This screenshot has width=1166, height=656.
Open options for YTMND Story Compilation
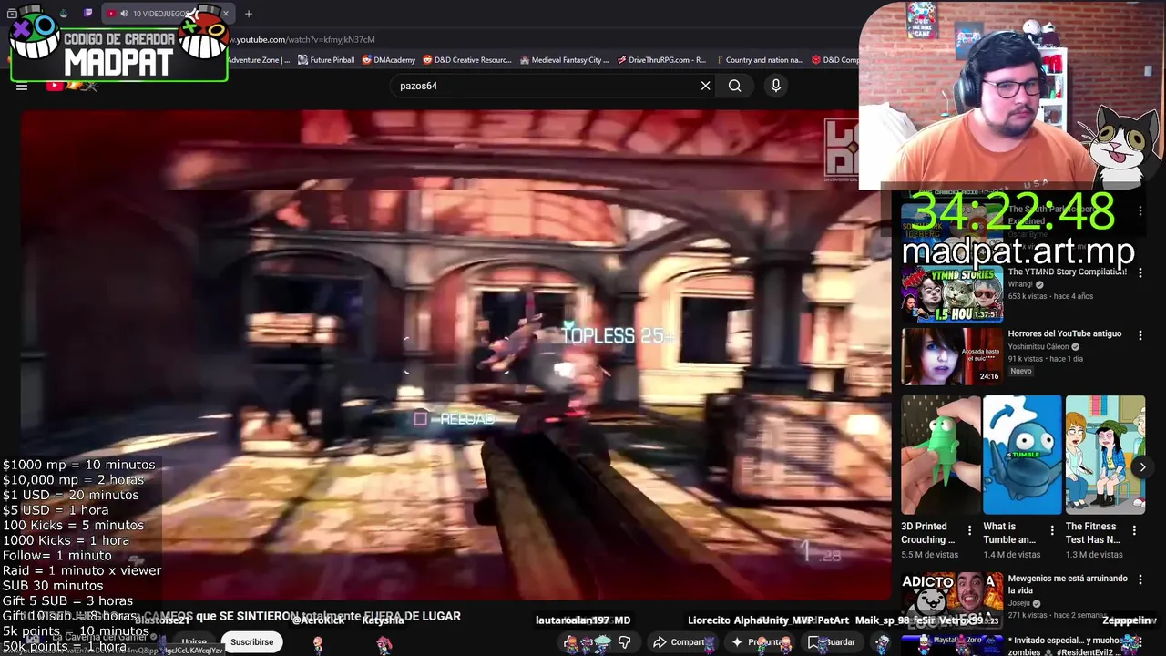(x=1140, y=272)
